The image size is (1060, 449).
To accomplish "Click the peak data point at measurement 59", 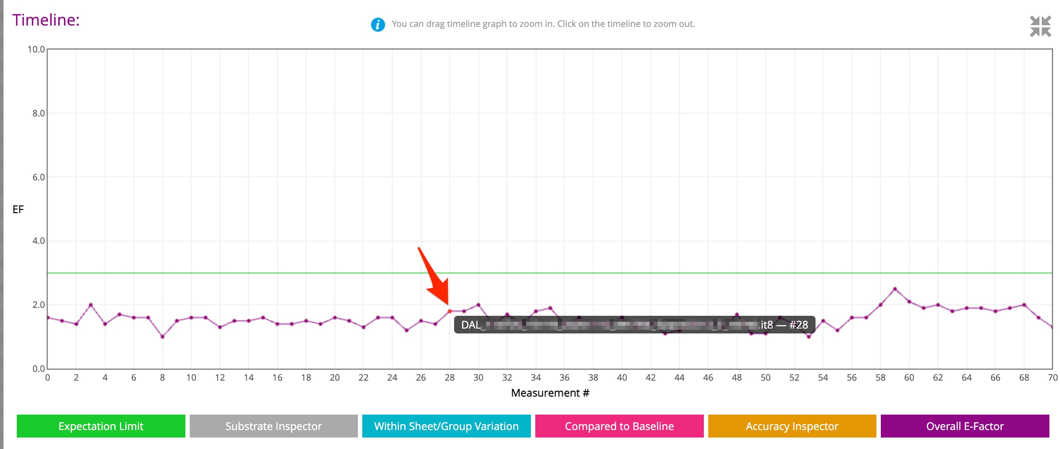I will [895, 289].
